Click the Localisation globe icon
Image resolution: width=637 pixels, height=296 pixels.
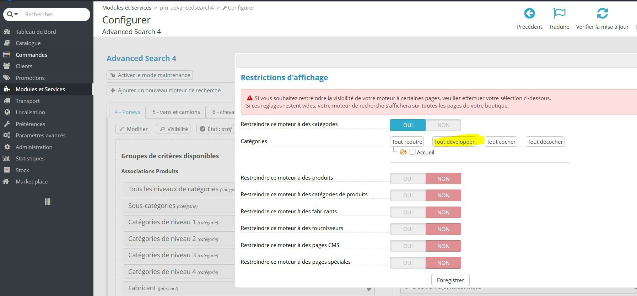[x=7, y=112]
